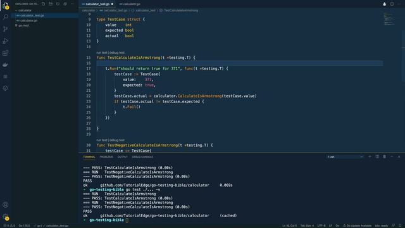Click the empty highlighted line 16

240,63
